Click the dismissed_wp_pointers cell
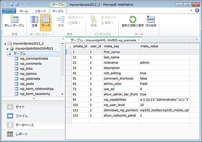 coord(121,110)
